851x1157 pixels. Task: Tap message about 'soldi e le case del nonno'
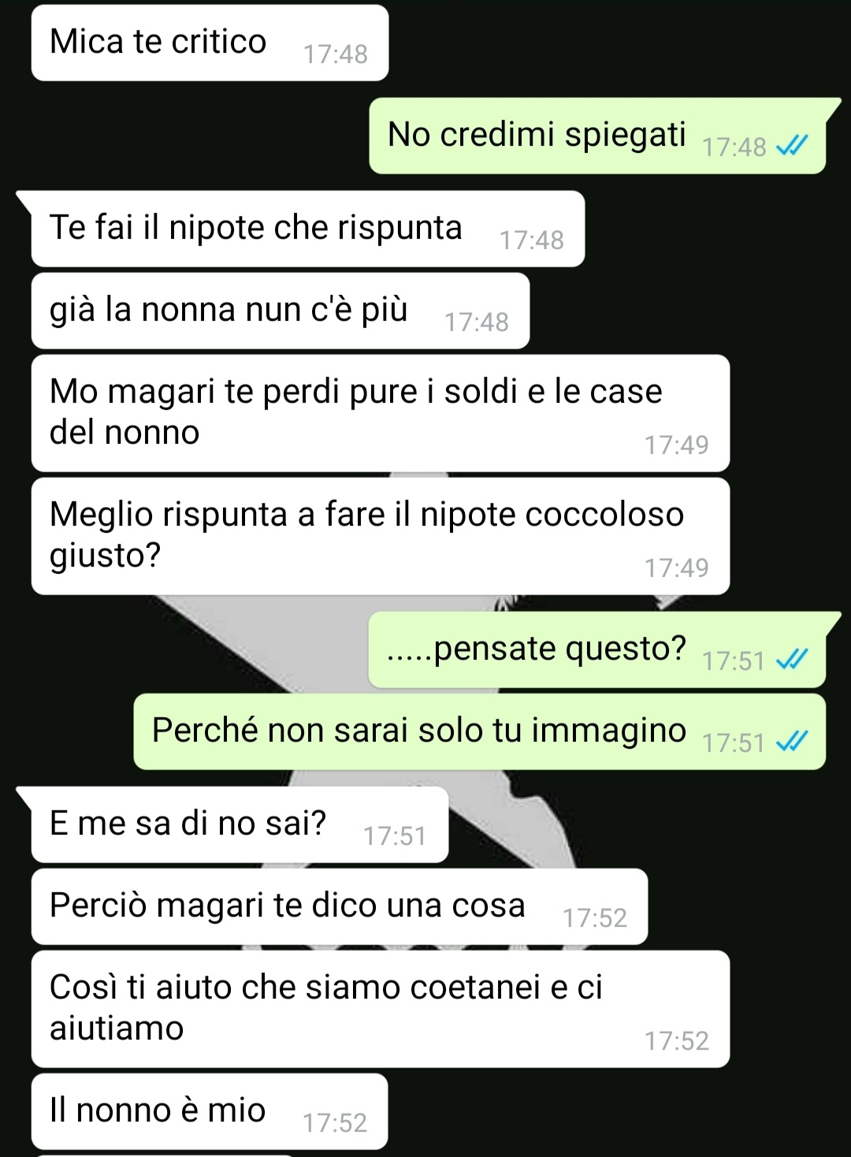point(380,413)
